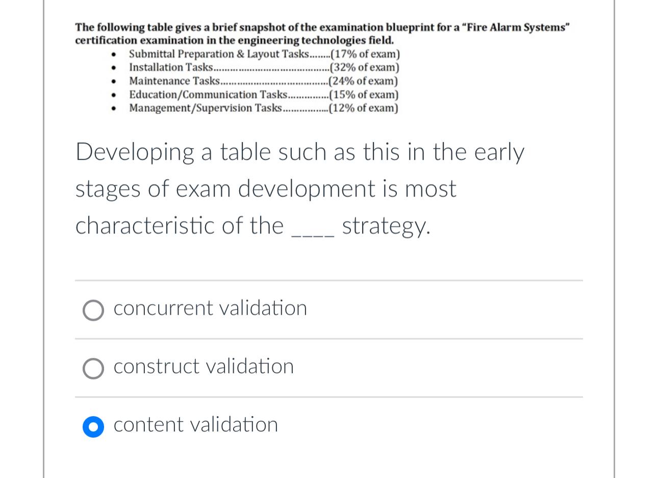The height and width of the screenshot is (478, 658).
Task: Click the "(17% of exam)" percentage
Action: (x=365, y=54)
